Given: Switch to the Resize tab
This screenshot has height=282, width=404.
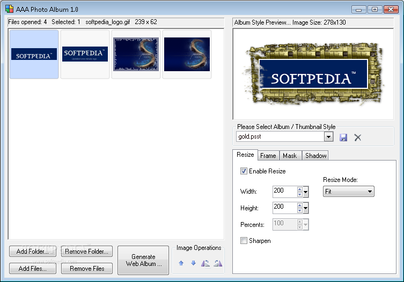Looking at the screenshot, I should [x=245, y=155].
